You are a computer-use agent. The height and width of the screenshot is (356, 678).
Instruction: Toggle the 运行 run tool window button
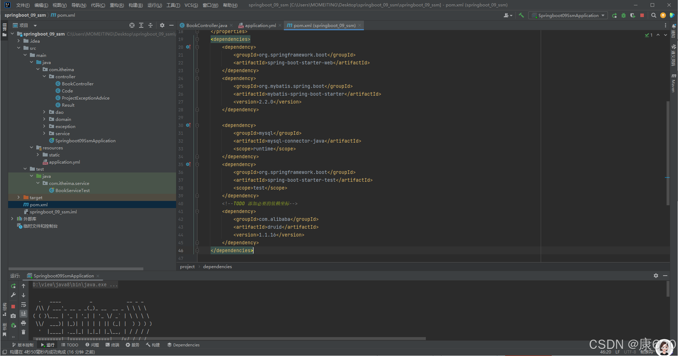click(x=48, y=345)
